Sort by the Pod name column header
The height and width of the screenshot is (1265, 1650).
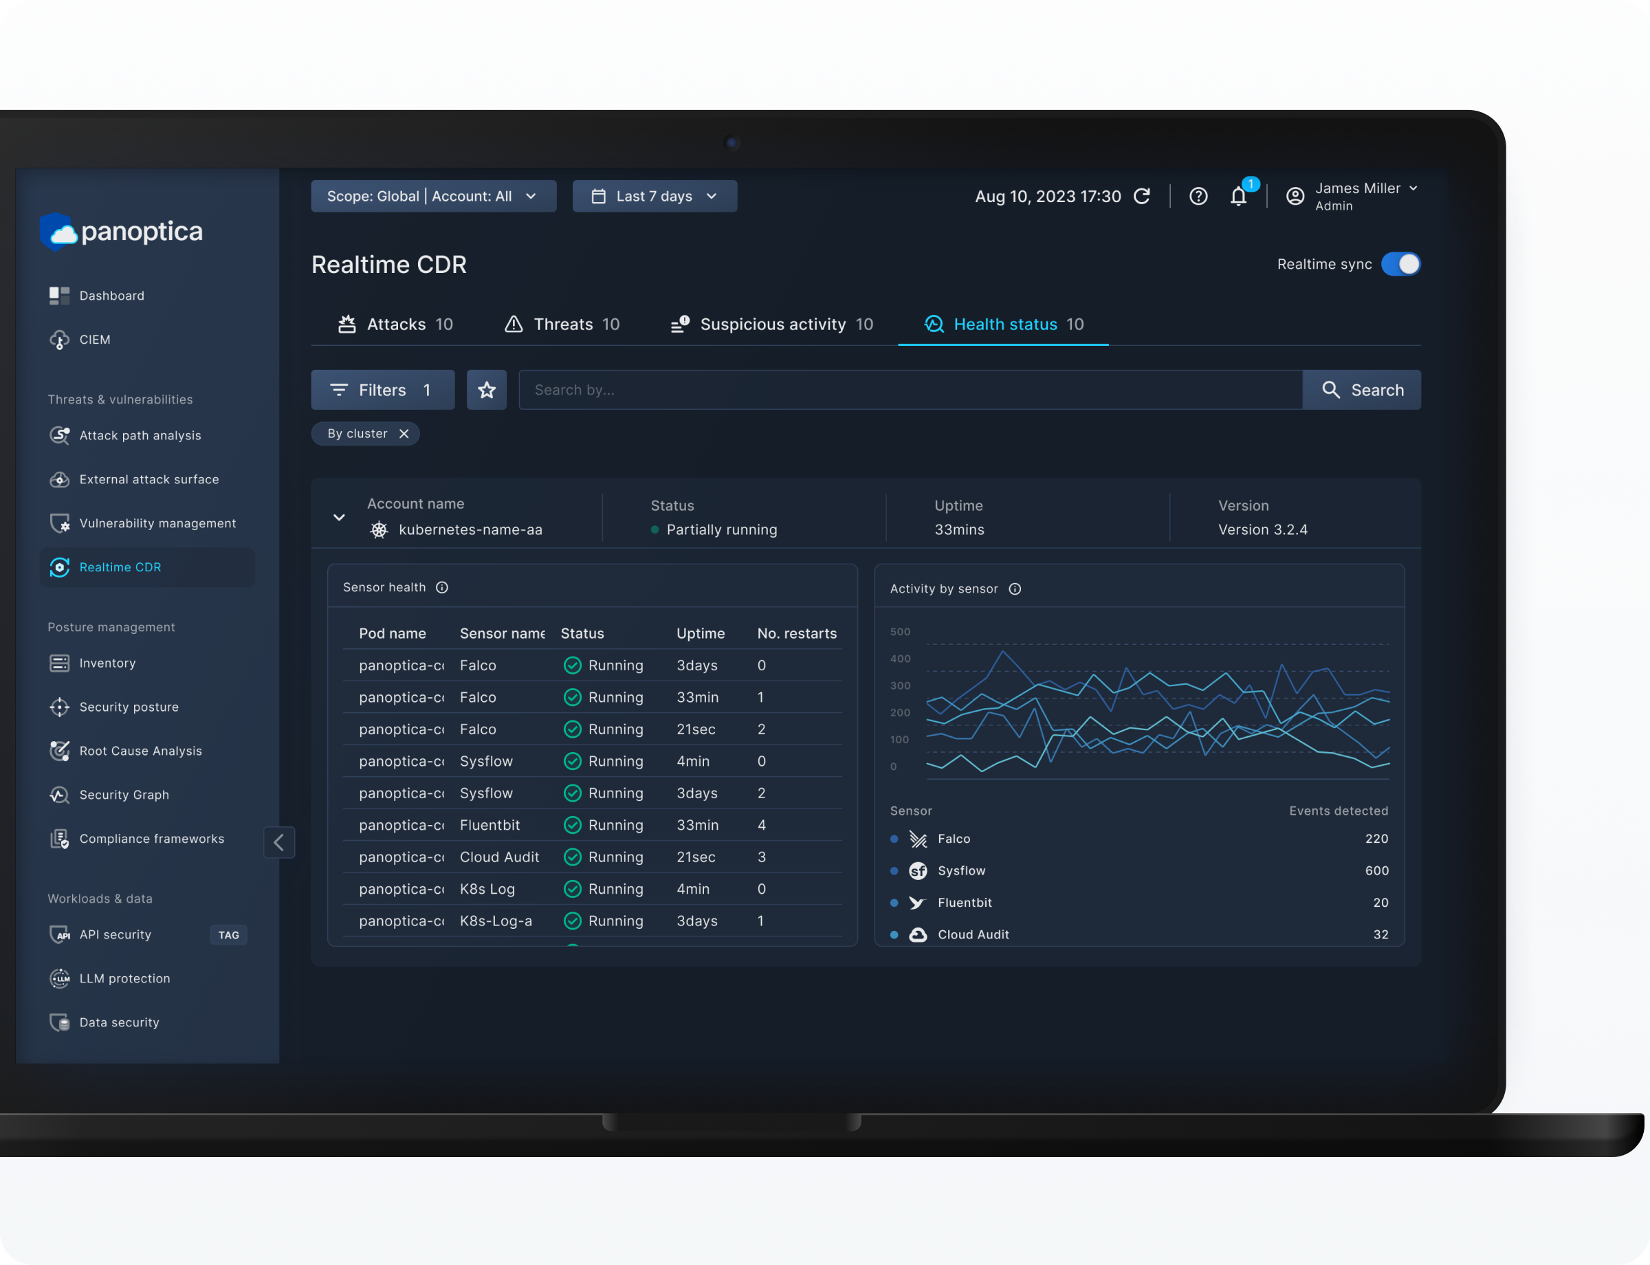pyautogui.click(x=393, y=634)
